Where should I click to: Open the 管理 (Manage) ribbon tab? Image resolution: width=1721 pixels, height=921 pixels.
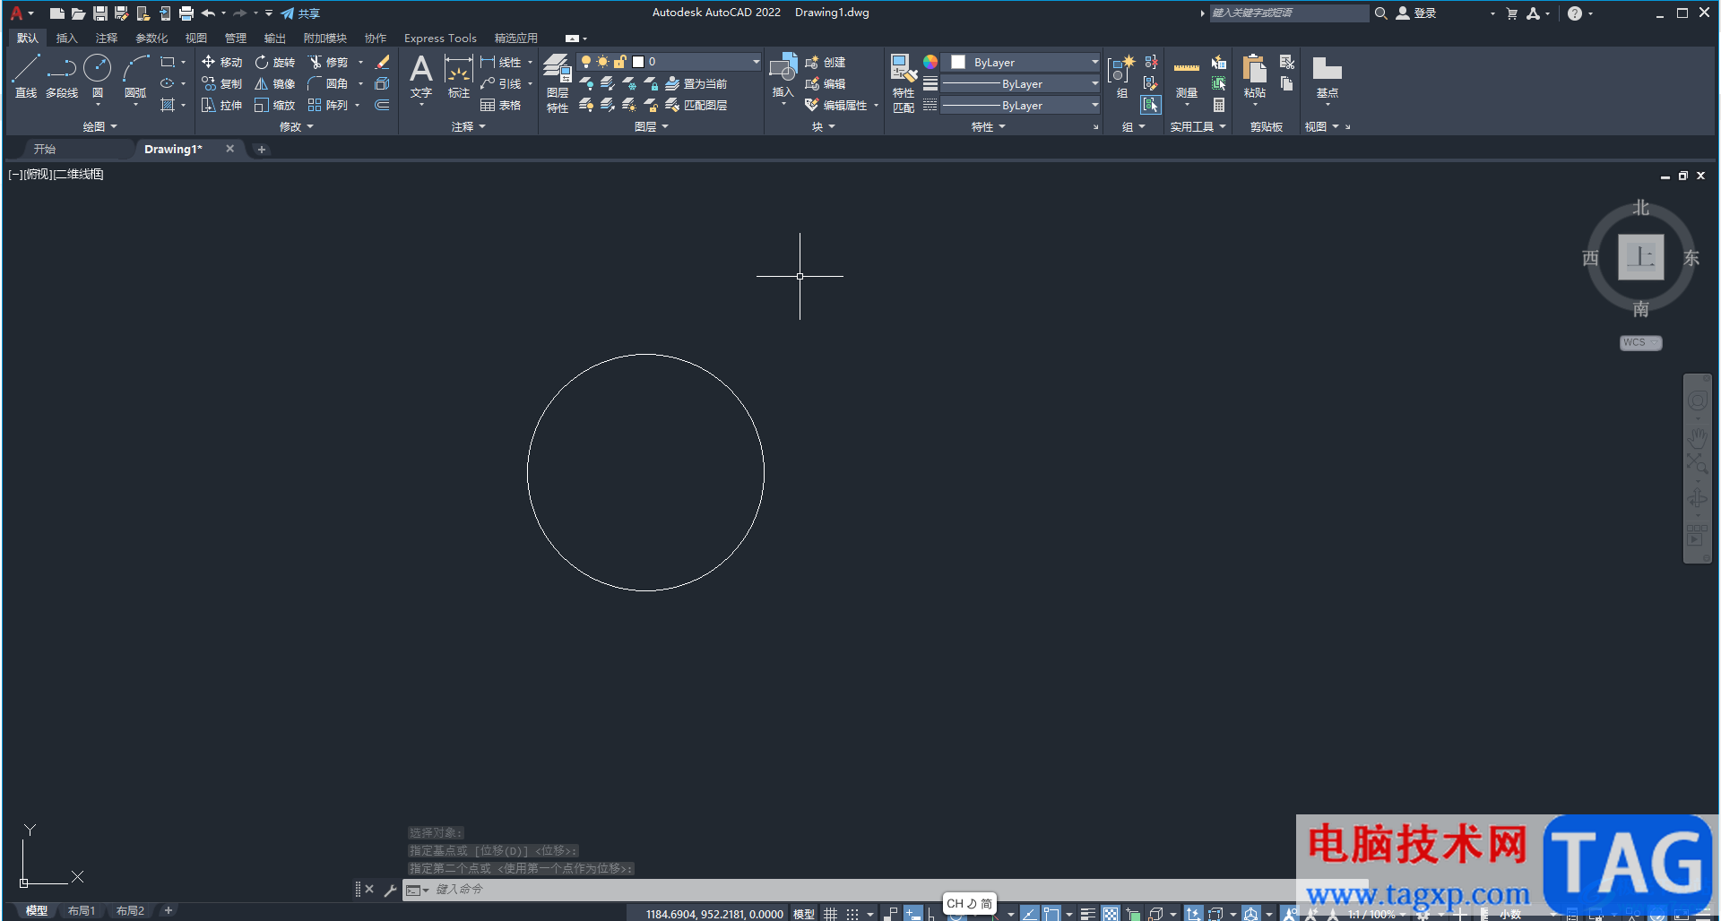coord(235,38)
